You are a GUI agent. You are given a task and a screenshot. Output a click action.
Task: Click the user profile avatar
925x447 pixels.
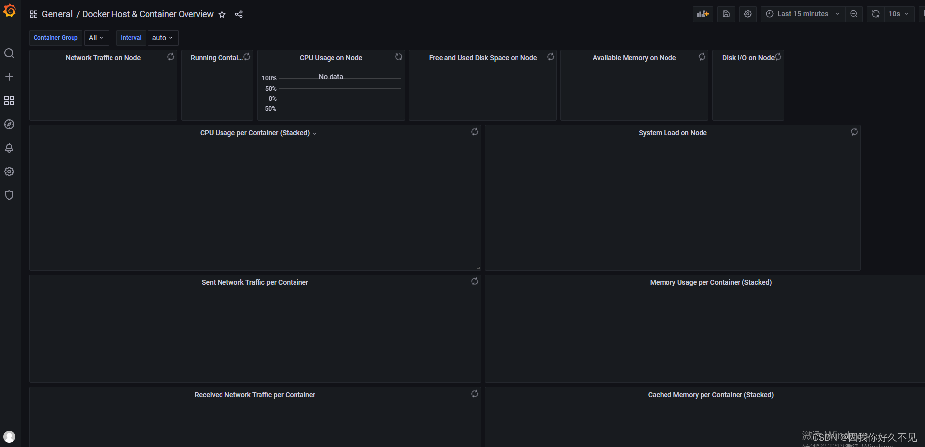(x=9, y=437)
